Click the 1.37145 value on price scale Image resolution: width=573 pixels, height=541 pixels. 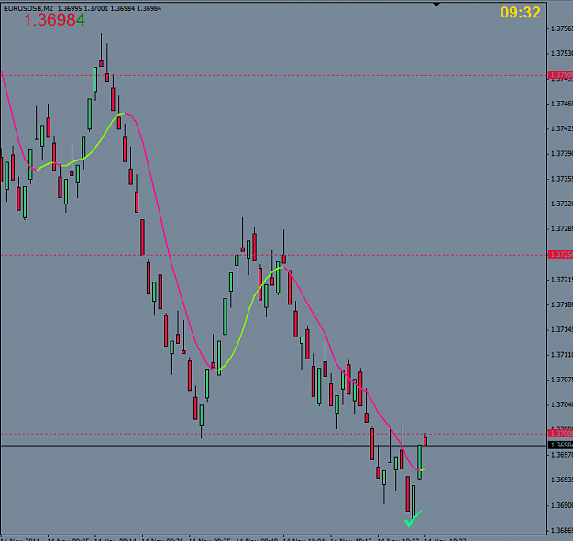click(562, 330)
